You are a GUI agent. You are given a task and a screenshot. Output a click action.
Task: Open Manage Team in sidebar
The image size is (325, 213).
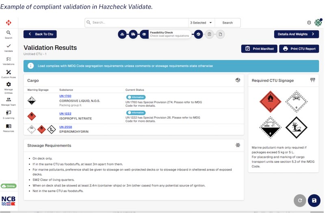click(9, 101)
